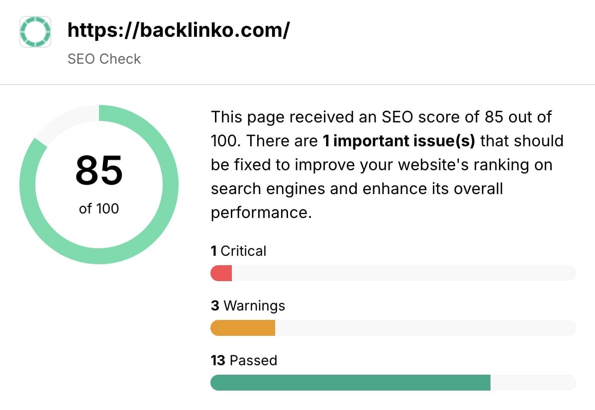The height and width of the screenshot is (410, 595).
Task: Click the bold '1 important issue(s)' text
Action: click(x=398, y=141)
